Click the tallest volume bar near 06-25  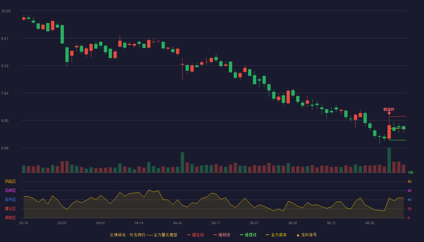389,160
